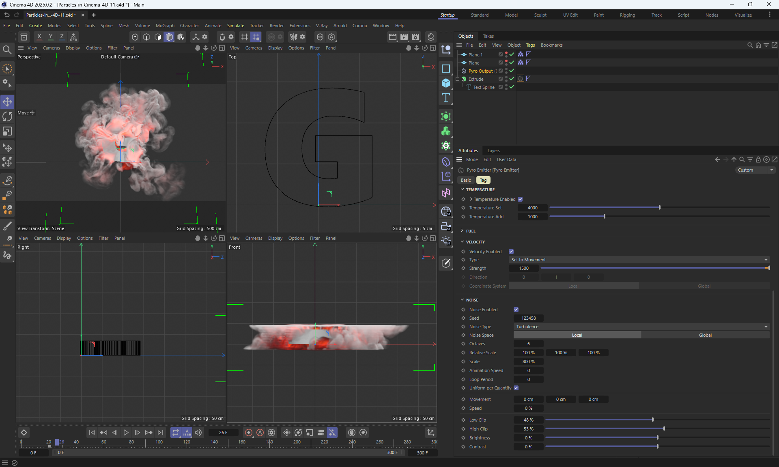Adjust the Temperature Set slider
The image size is (779, 467).
(659, 208)
